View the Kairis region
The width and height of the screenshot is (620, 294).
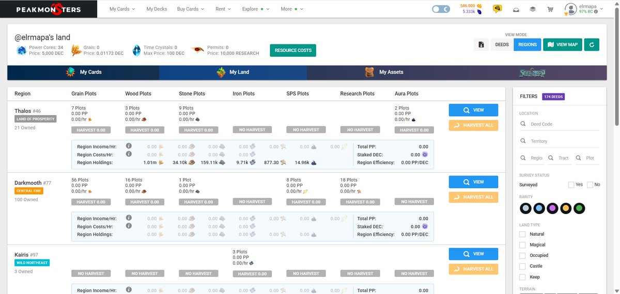[473, 254]
